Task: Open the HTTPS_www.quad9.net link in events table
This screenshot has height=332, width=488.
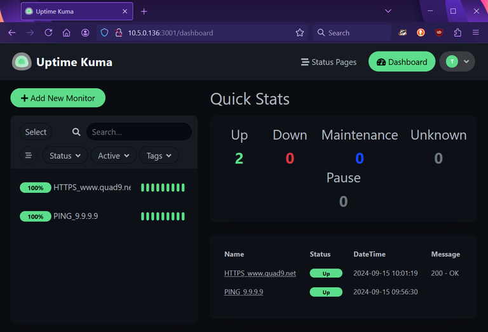Action: click(x=260, y=273)
